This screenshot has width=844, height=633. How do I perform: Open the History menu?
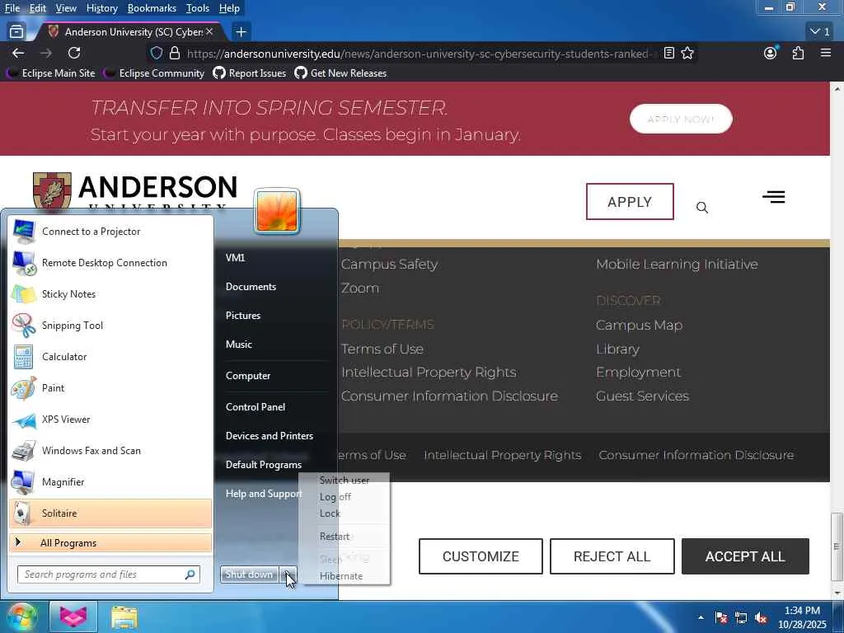[x=101, y=8]
